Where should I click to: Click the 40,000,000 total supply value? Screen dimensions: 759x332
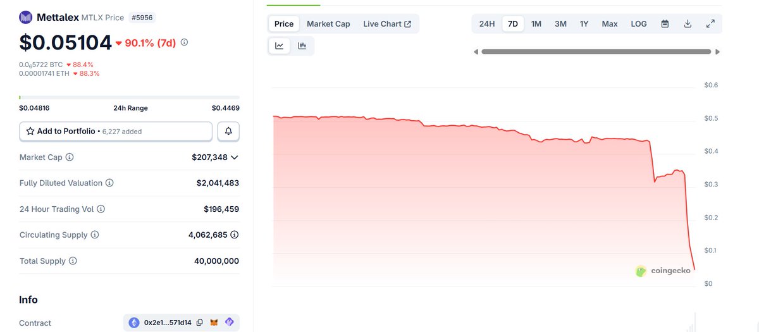(216, 261)
